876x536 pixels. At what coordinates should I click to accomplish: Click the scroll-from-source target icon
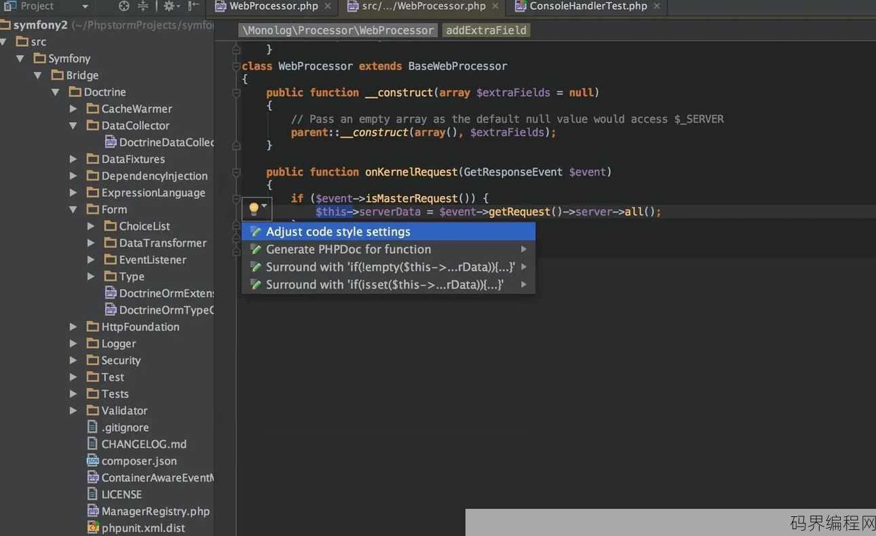pyautogui.click(x=123, y=6)
